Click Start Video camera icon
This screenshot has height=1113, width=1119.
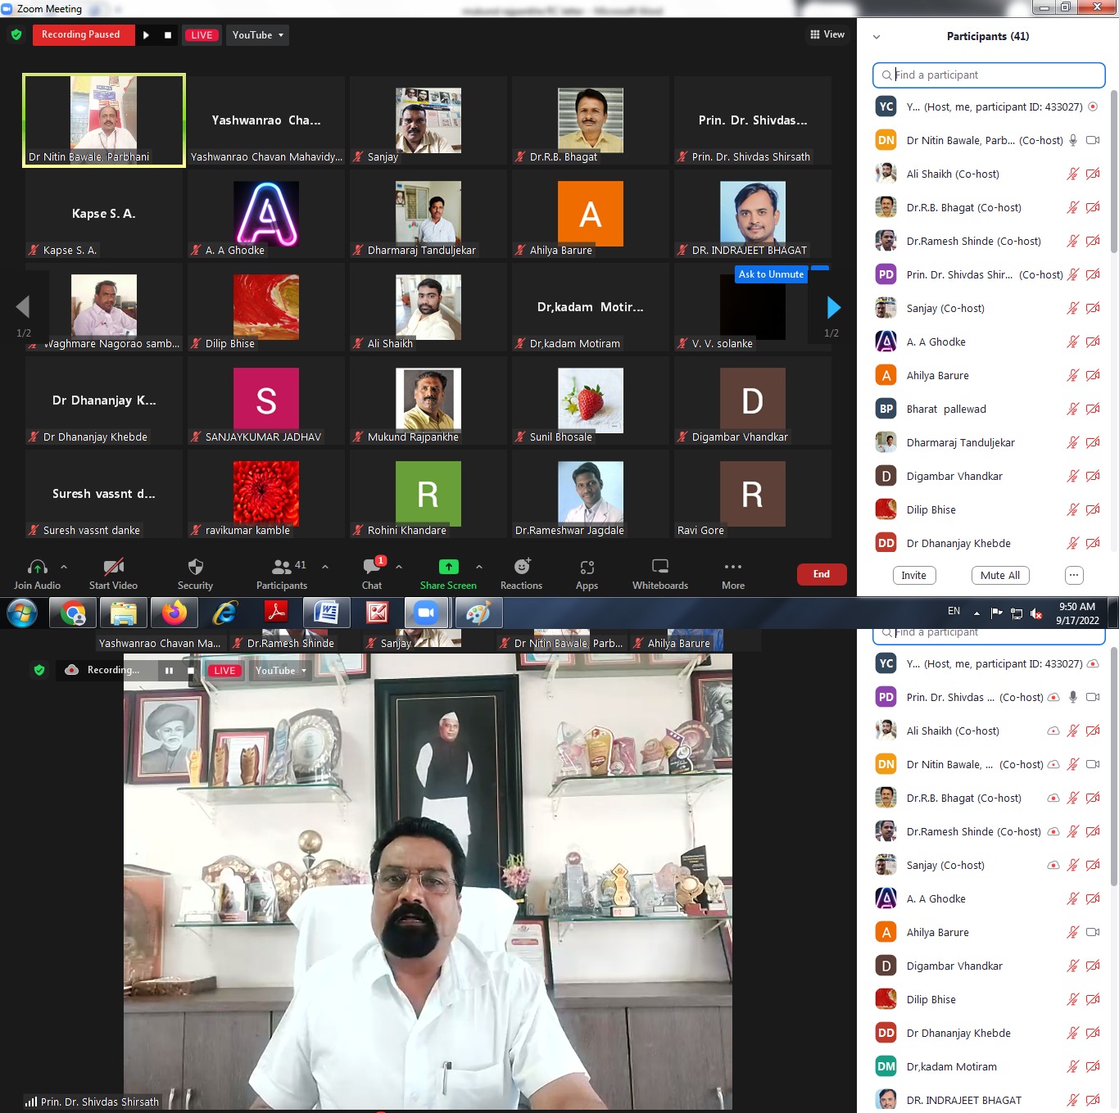tap(113, 567)
